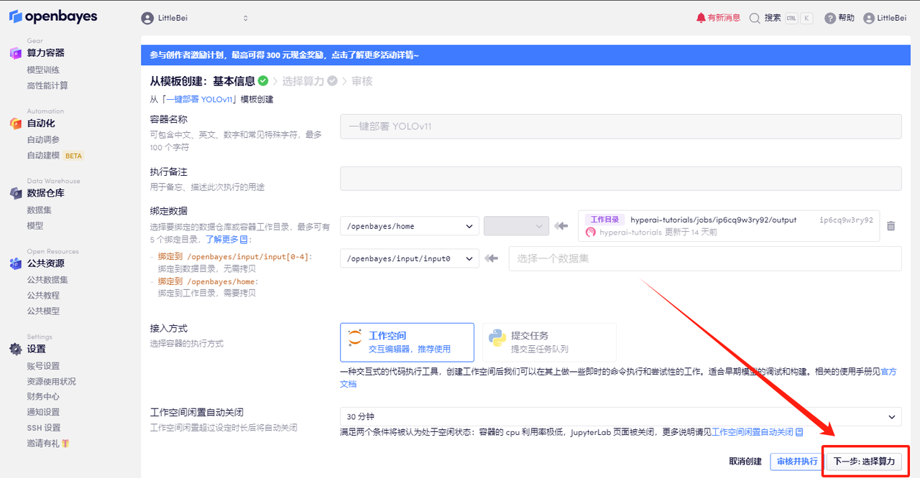920x478 pixels.
Task: Delete bound data with trash icon
Action: click(891, 226)
